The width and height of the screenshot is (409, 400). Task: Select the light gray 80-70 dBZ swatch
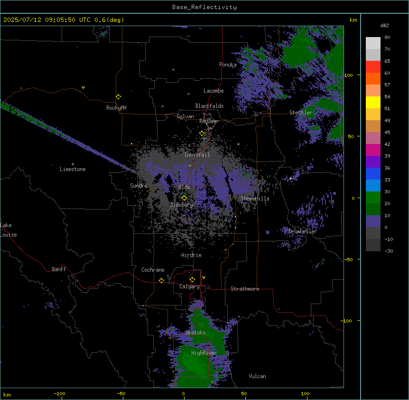click(373, 43)
